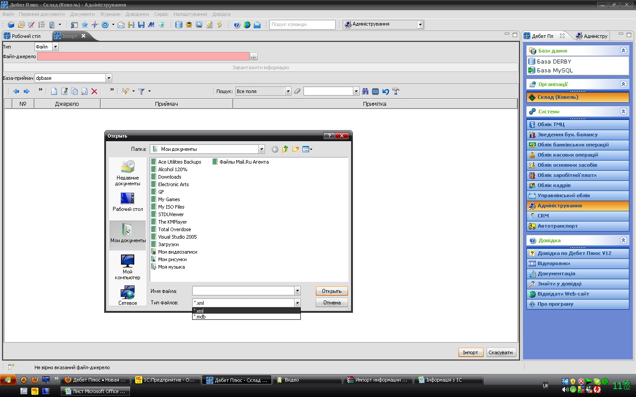Viewport: 636px width, 397px height.
Task: Expand the База-приймач dpbase combo box
Action: pos(109,78)
